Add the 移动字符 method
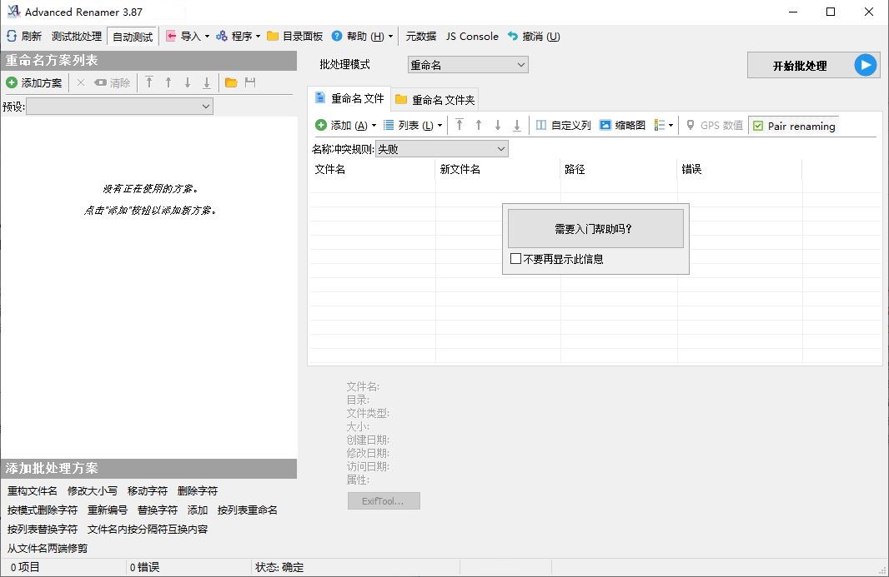Screen dimensions: 889x577 coord(148,491)
